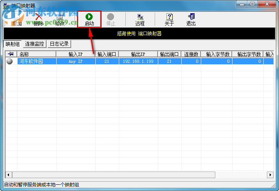This screenshot has height=191, width=279.
Task: Click the app icon in the title bar
Action: (x=6, y=6)
